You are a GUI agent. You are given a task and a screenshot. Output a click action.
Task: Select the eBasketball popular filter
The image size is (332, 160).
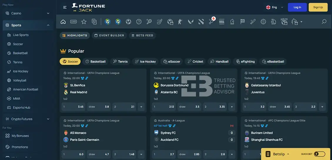[x=273, y=61]
